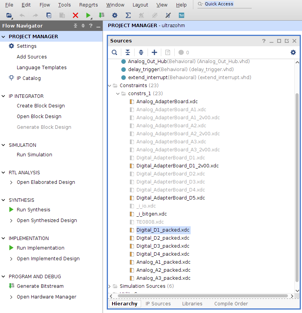
Task: Select Analog_A2_packed.xdc constraint file
Action: pos(163,270)
